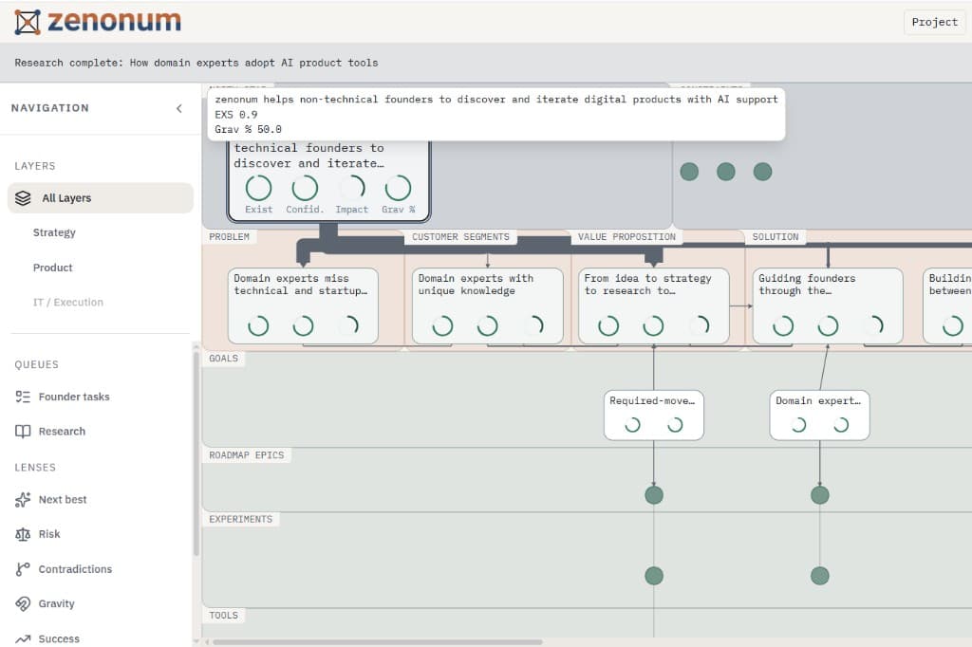
Task: Open 'Domain experts miss technical and startup' card
Action: (303, 306)
